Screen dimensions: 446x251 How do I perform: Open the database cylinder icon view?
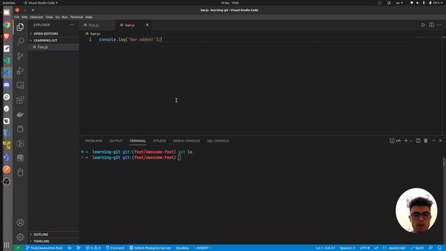point(20,172)
